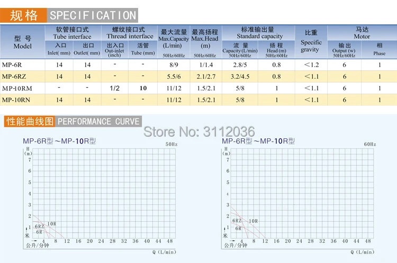This screenshot has width=397, height=263.
Task: Click the "Head (m)" subheader
Action: [276, 50]
